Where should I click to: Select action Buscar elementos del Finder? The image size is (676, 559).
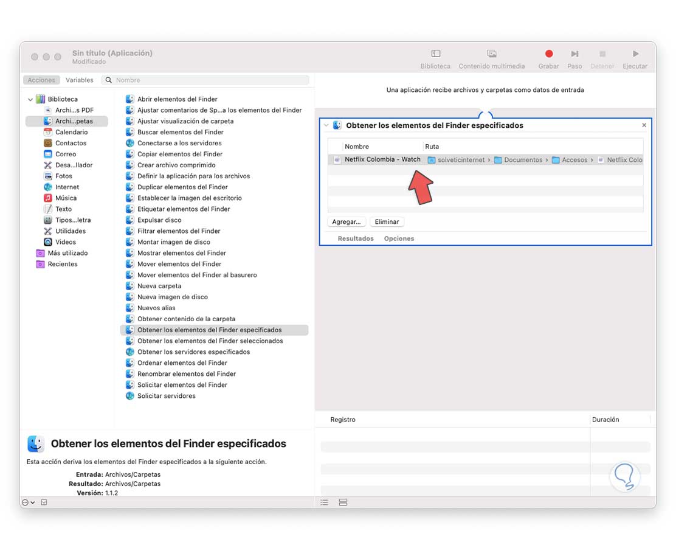click(x=174, y=132)
